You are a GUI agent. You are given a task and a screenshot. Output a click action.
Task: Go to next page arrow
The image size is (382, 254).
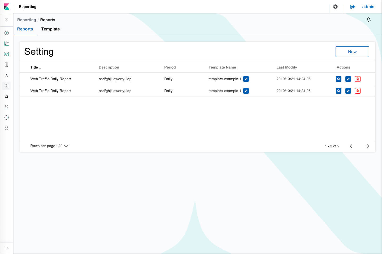click(368, 146)
